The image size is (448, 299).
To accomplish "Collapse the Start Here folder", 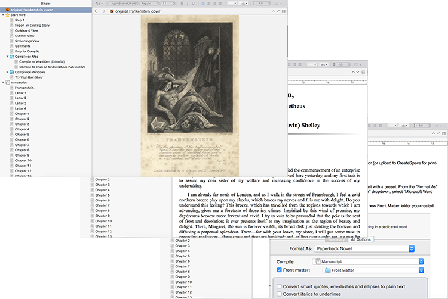I will pos(3,15).
